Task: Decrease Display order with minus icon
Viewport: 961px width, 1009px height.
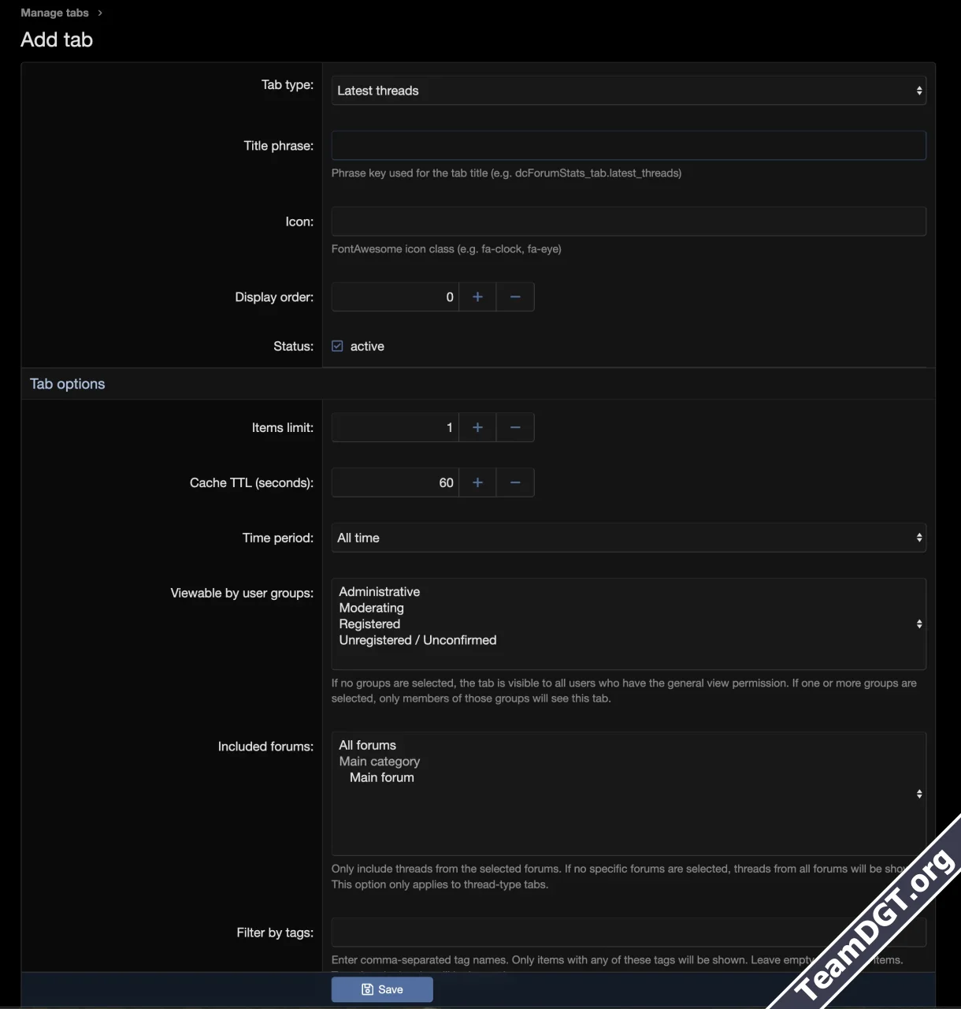Action: 515,297
